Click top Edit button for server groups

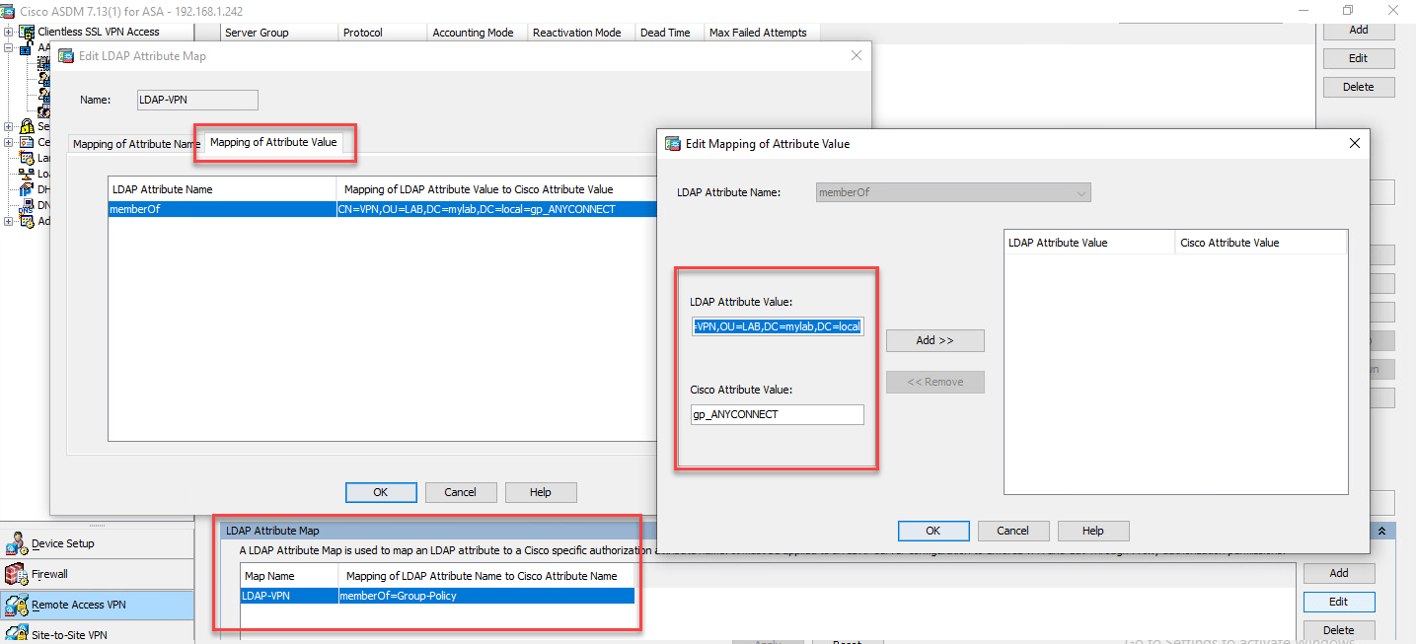tap(1358, 58)
